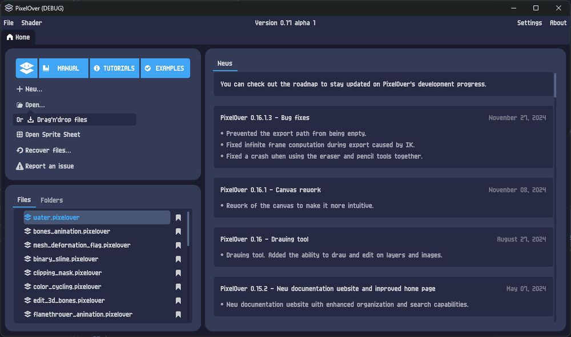Click the PixelOver 0.16 Drawing tool heading
This screenshot has width=571, height=337.
264,239
